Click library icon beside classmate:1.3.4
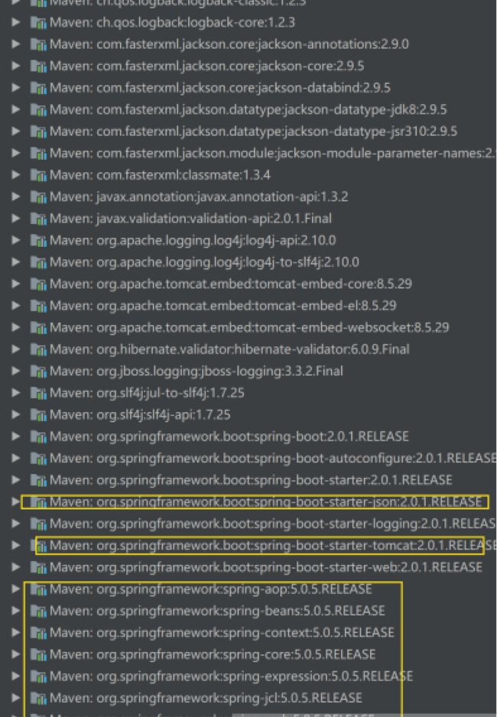This screenshot has width=497, height=717. coord(38,175)
